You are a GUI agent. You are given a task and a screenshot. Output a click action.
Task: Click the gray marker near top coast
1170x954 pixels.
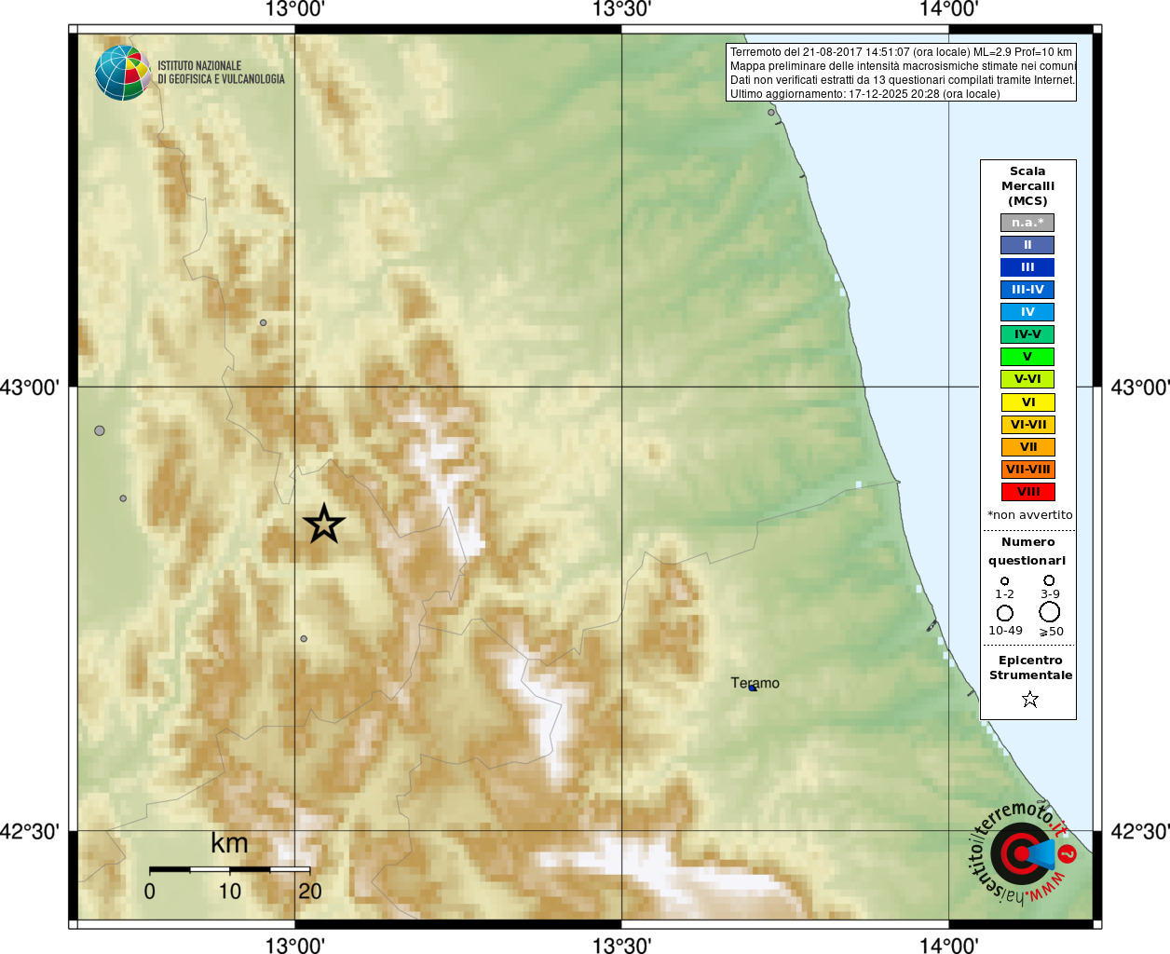tap(771, 113)
